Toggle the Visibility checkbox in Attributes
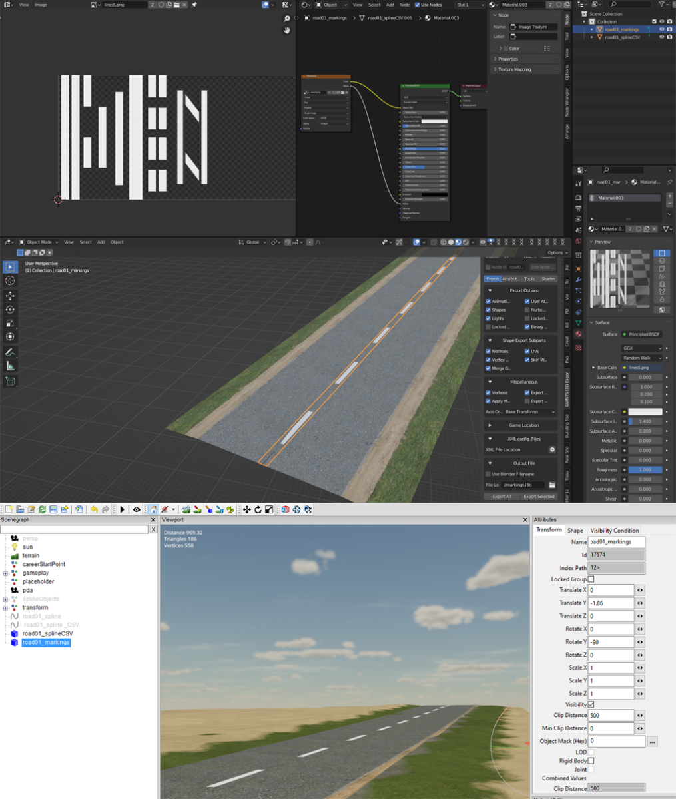676x799 pixels. 591,704
